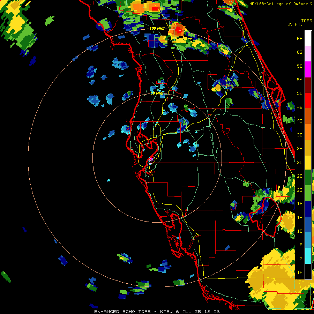Click the legend value 42
314x314 pixels.
click(x=300, y=121)
